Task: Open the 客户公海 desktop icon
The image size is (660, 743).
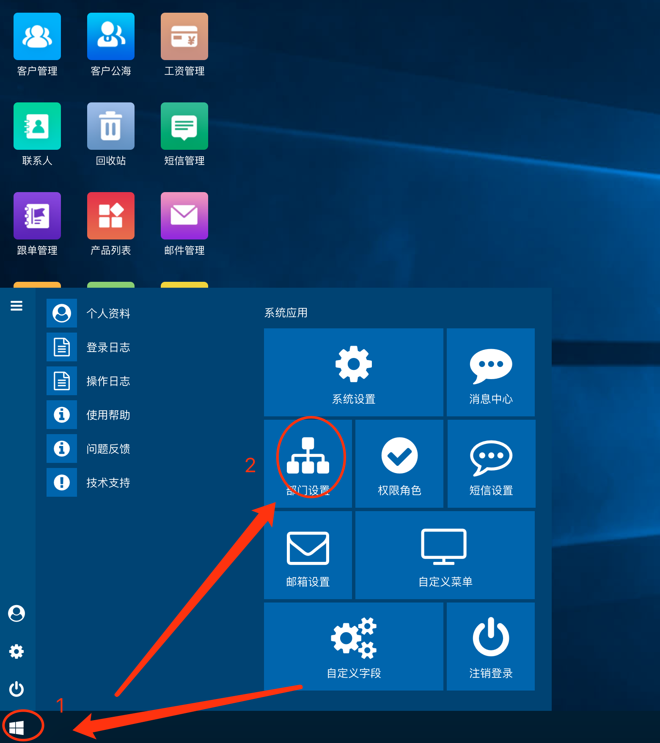Action: 111,36
